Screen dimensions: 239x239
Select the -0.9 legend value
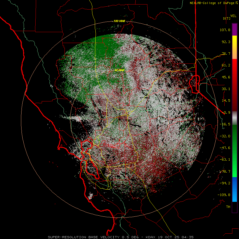click(x=226, y=113)
